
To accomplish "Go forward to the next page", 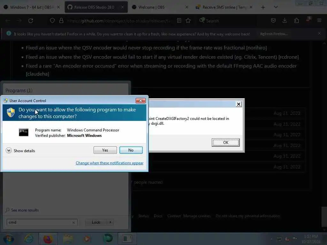I will point(19,21).
